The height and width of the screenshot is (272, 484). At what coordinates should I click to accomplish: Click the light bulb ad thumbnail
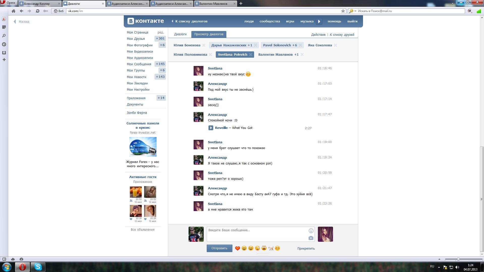[143, 147]
